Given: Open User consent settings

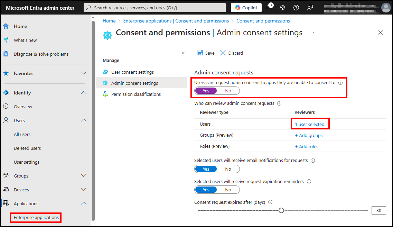Looking at the screenshot, I should click(x=132, y=72).
